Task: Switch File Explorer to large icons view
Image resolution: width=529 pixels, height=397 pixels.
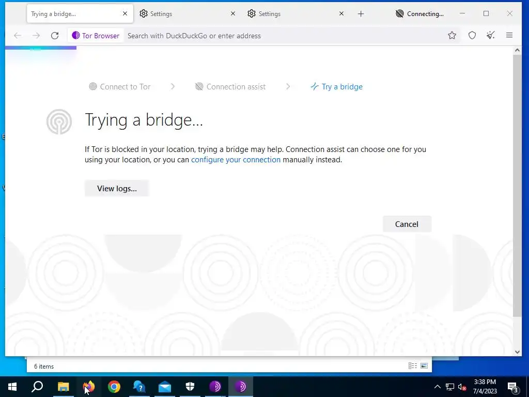Action: (424, 365)
